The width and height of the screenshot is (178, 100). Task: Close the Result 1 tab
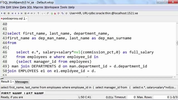point(13,82)
